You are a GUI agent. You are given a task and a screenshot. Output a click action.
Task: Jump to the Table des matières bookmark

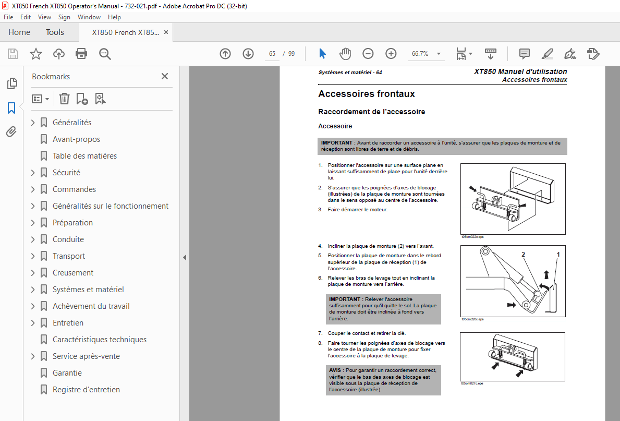point(84,156)
